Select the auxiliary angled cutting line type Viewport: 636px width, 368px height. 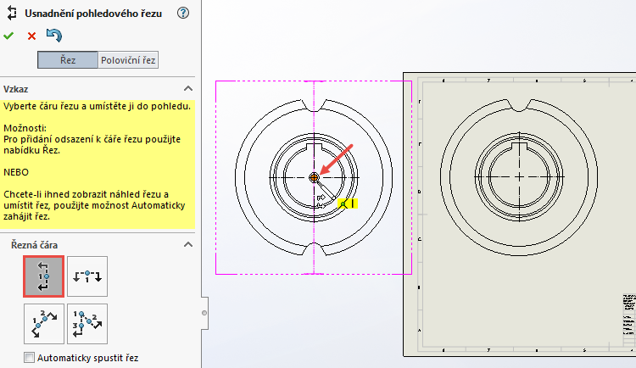[x=44, y=324]
